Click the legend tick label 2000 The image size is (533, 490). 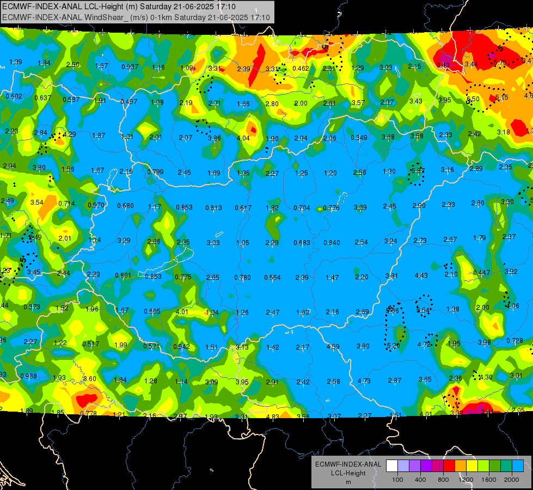512,480
